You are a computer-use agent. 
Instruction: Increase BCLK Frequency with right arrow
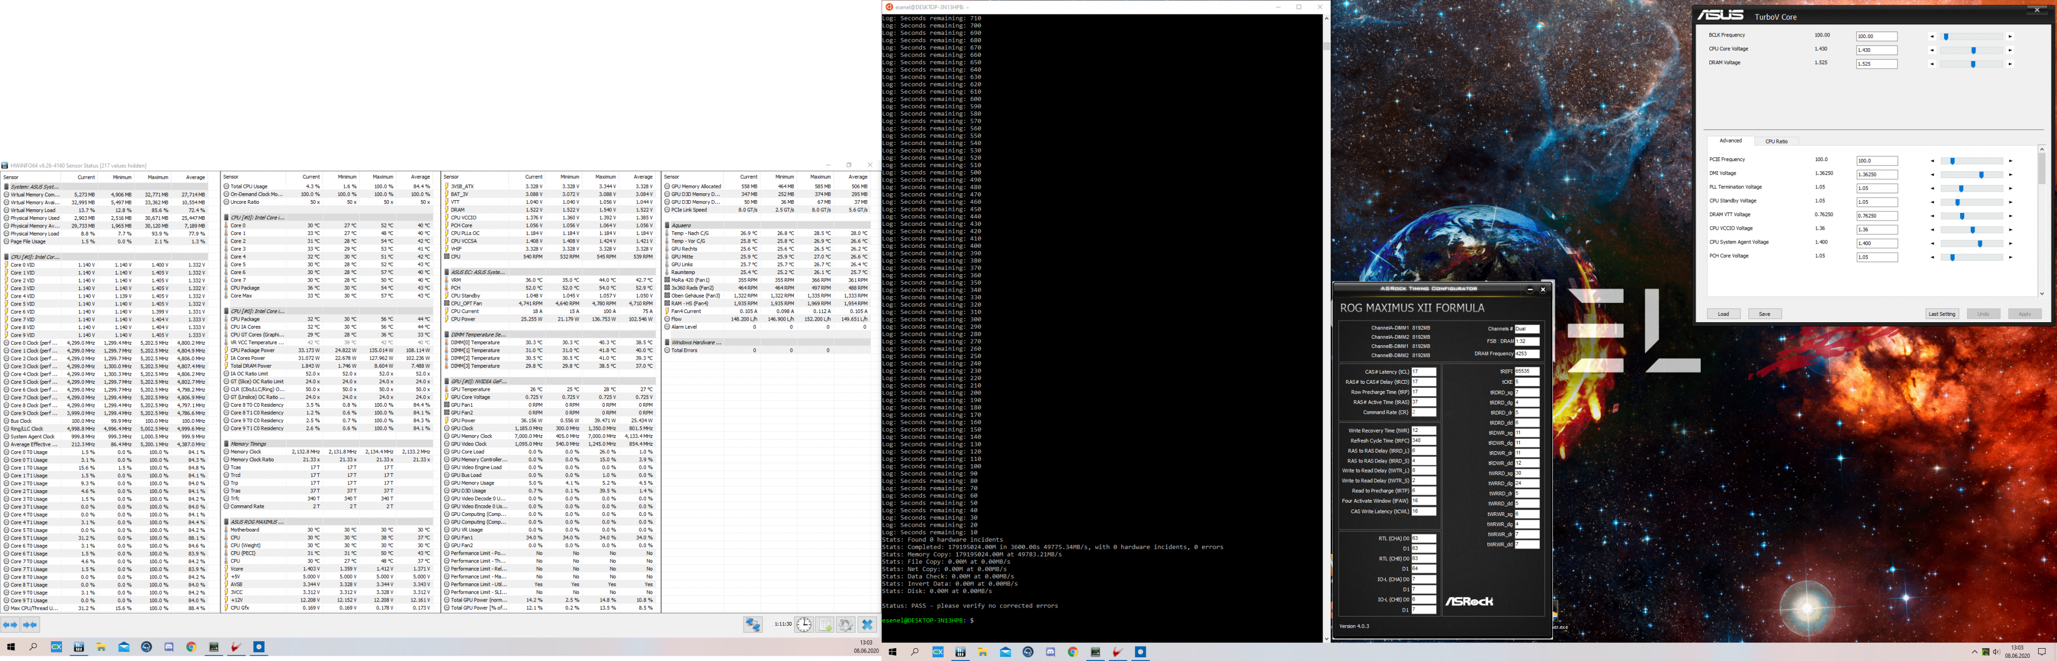(2010, 37)
